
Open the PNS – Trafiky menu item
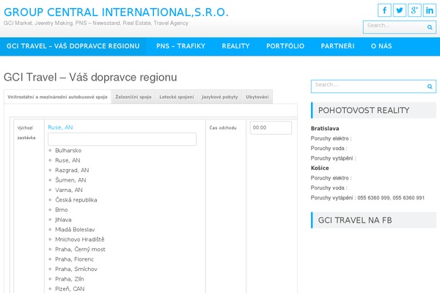180,46
